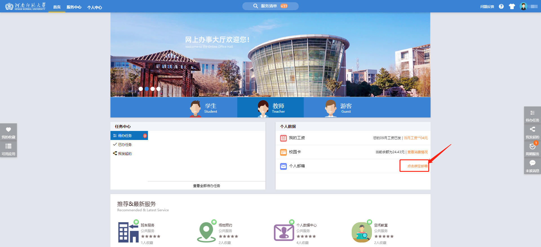Click the help question mark icon

tap(501, 6)
